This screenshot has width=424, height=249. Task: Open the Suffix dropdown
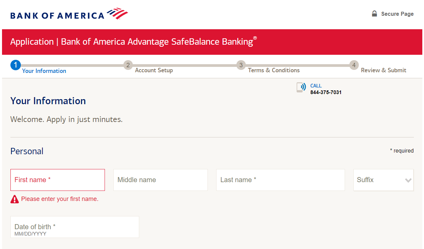coord(383,180)
